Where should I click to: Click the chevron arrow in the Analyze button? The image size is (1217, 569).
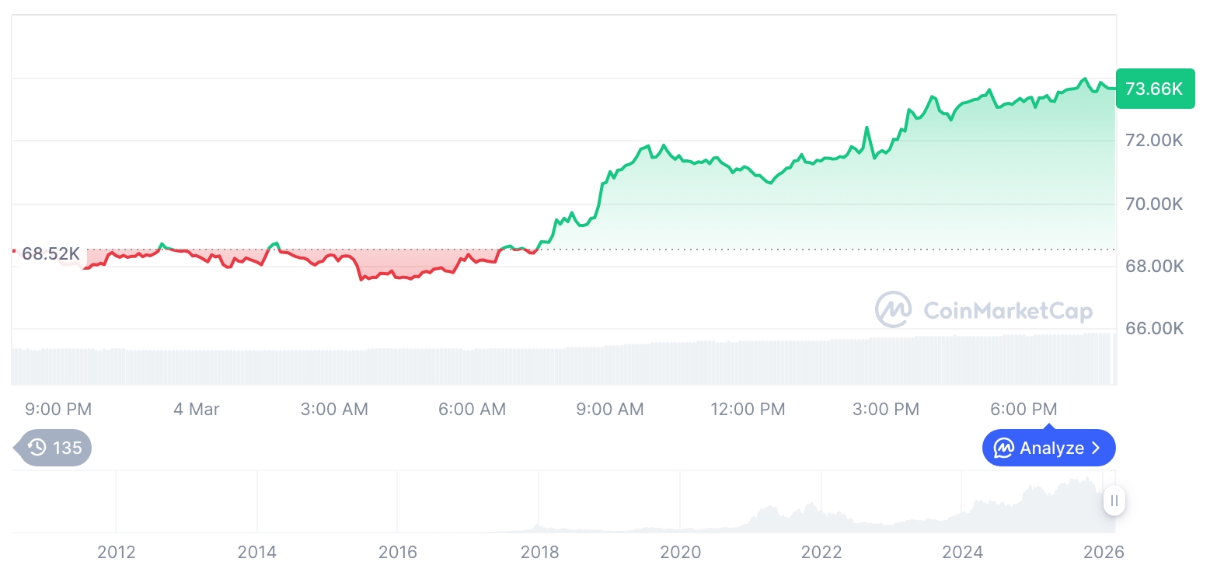pyautogui.click(x=1097, y=448)
